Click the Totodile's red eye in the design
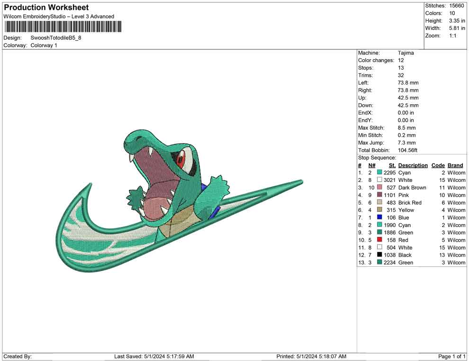This screenshot has width=469, height=361. (180, 160)
